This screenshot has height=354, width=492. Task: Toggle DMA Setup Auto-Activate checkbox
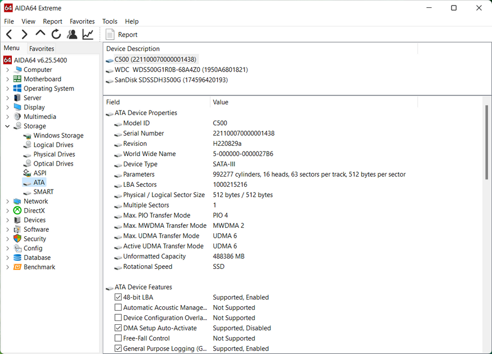pos(118,328)
